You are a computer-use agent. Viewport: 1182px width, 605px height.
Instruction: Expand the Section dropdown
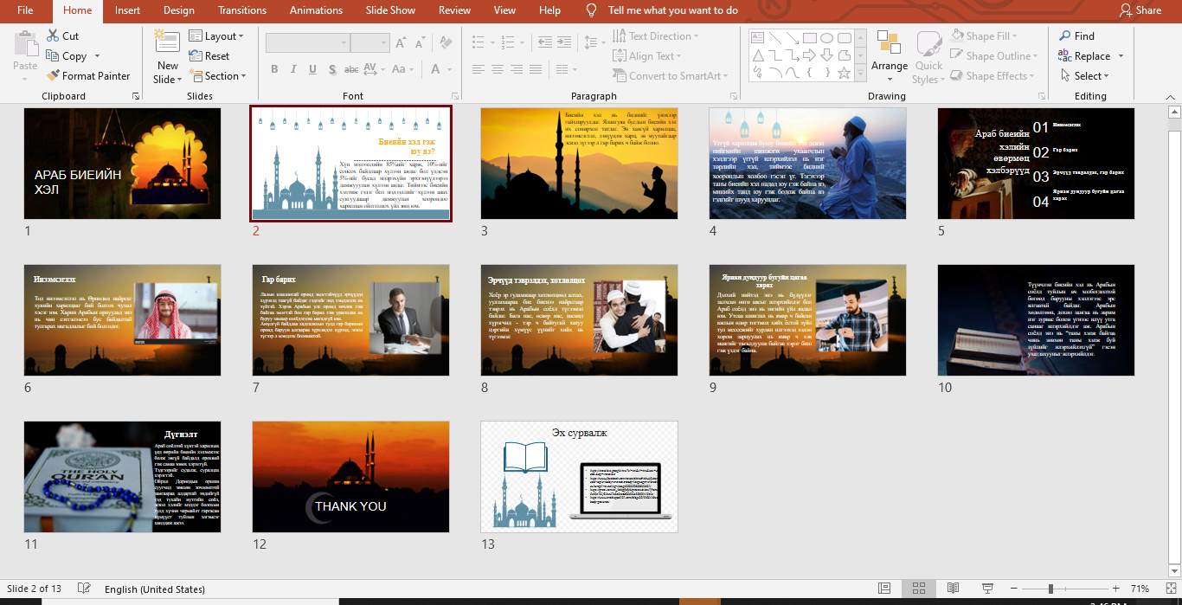(x=219, y=76)
